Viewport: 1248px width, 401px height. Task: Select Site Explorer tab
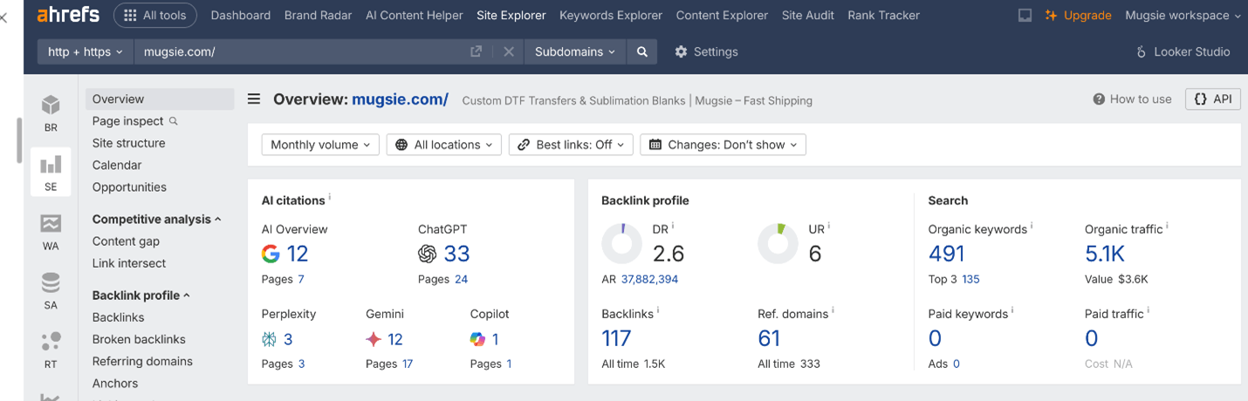pos(511,15)
